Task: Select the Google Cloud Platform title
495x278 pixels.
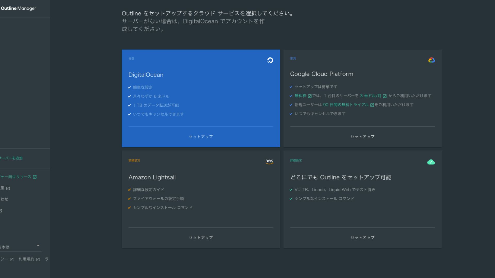Action: pos(322,74)
